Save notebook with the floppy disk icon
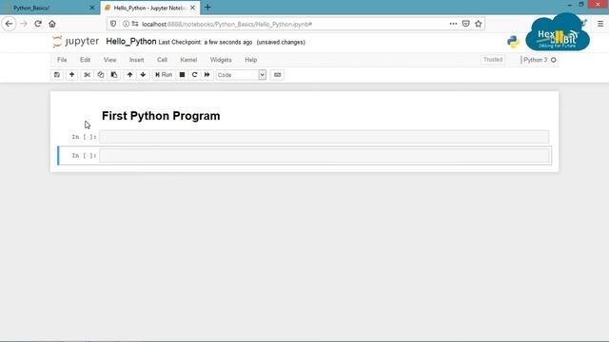The width and height of the screenshot is (609, 342). (x=57, y=75)
